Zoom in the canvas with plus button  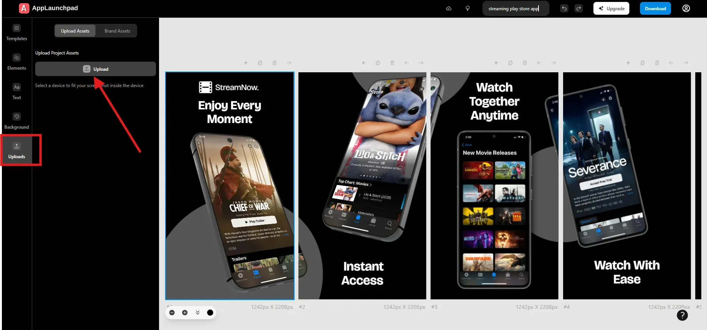click(185, 313)
